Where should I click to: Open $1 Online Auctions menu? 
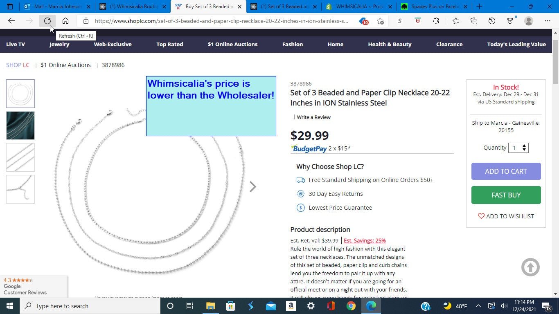pyautogui.click(x=232, y=44)
